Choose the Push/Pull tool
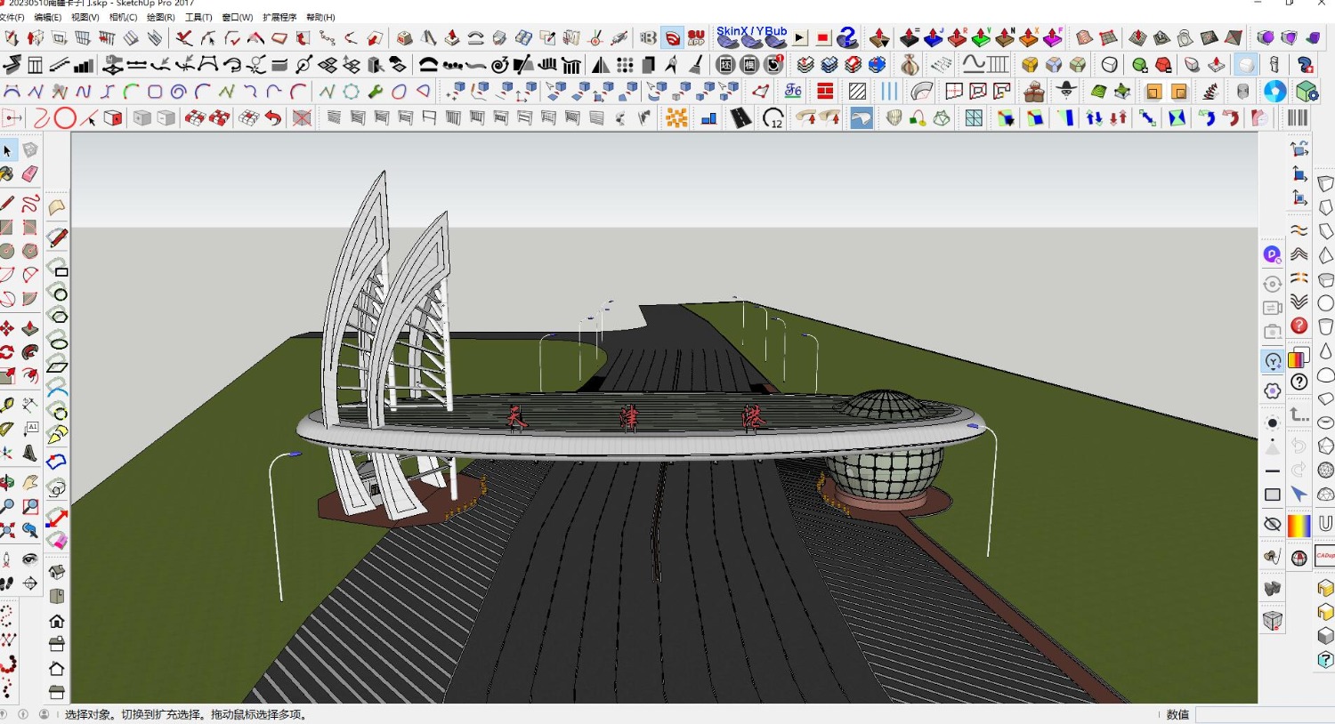This screenshot has height=724, width=1335. [30, 328]
